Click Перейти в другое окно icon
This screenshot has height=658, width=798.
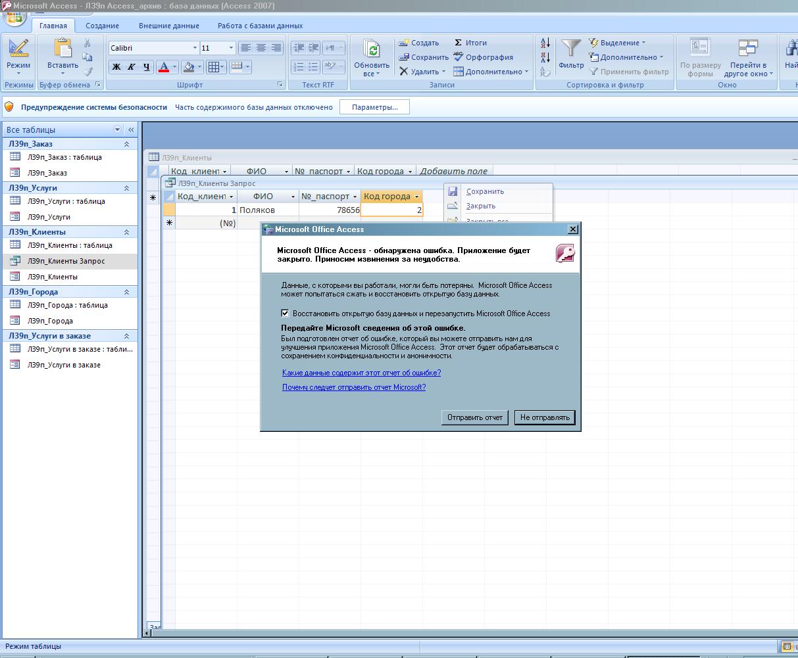(749, 49)
